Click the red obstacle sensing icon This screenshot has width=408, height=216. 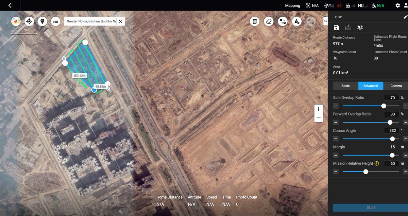(x=339, y=5)
